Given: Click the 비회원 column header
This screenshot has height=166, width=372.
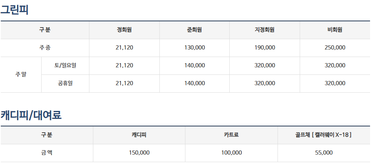Looking at the screenshot, I should 335,30.
